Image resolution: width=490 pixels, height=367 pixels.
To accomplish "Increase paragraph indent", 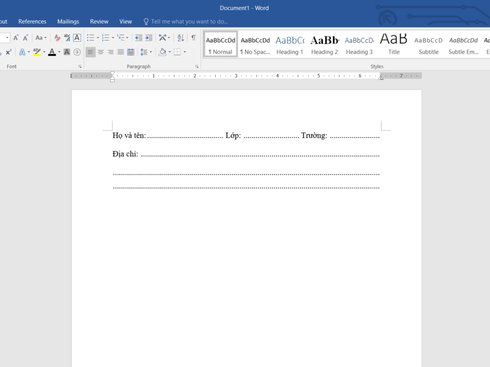I will coord(148,37).
